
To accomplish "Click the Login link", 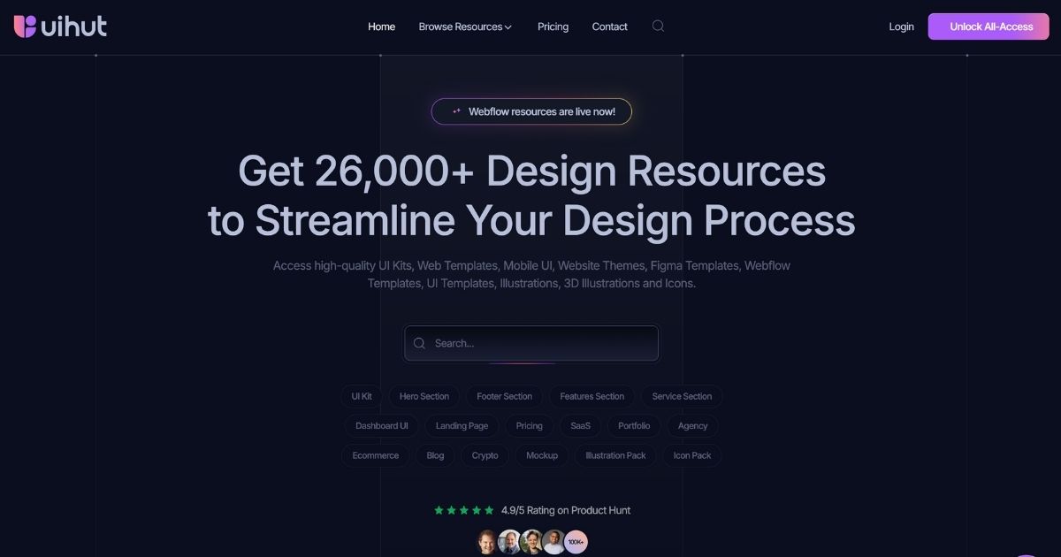I will pyautogui.click(x=901, y=27).
